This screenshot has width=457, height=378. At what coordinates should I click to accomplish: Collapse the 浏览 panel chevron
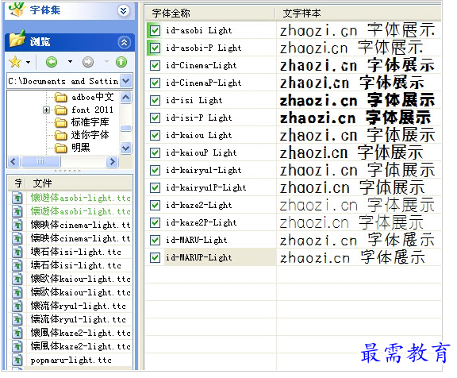124,43
